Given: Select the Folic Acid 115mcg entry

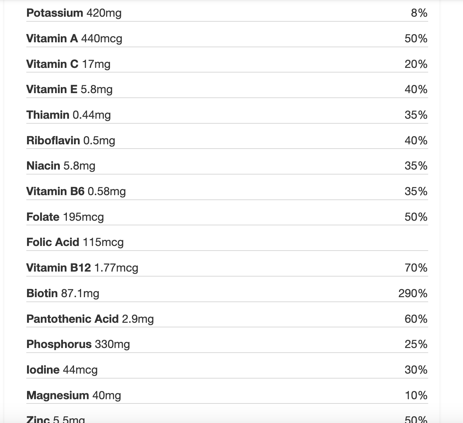Looking at the screenshot, I should [x=75, y=242].
